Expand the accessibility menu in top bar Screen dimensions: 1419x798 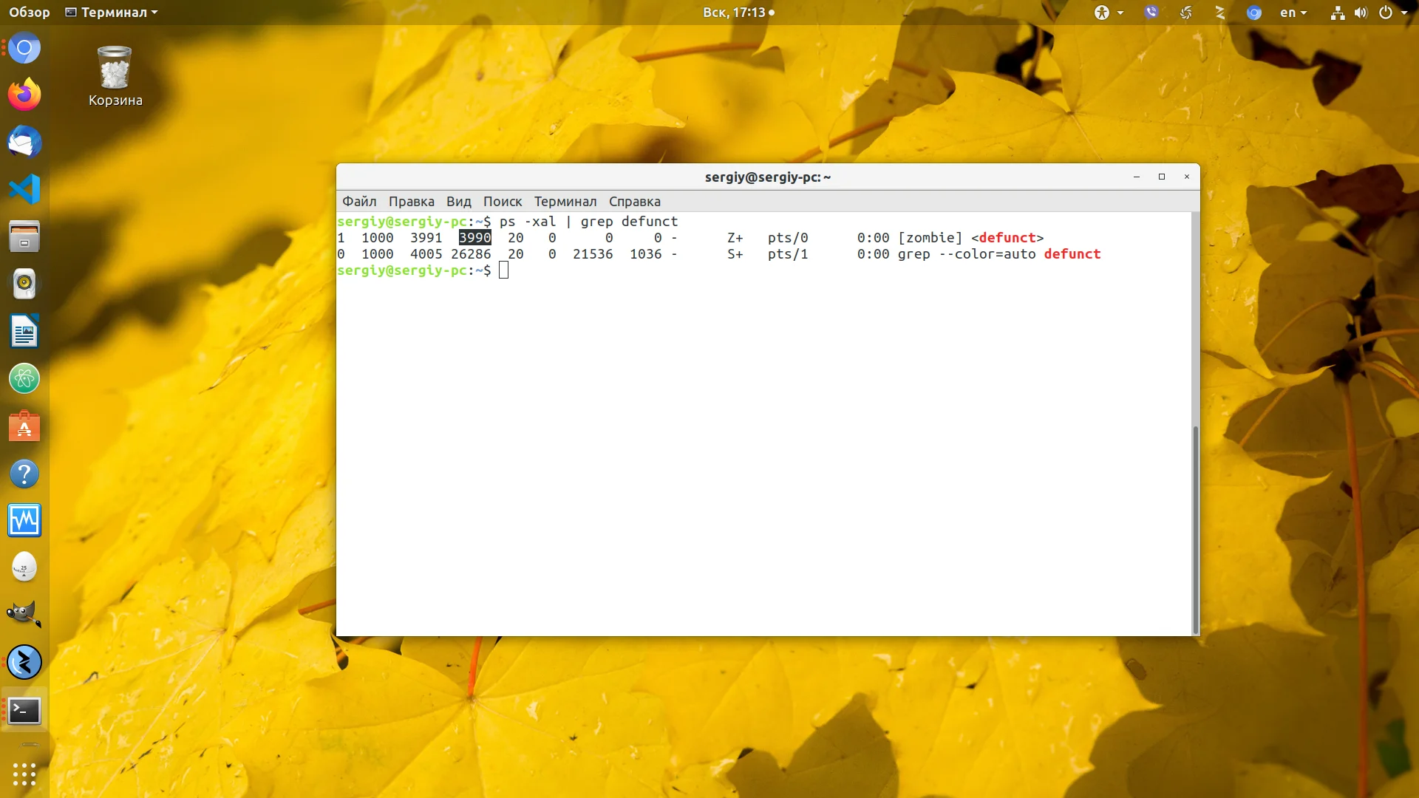1108,13
